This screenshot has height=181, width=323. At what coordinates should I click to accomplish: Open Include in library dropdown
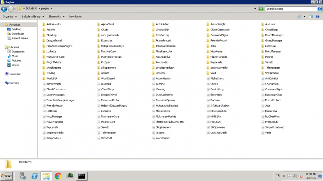tap(33, 16)
